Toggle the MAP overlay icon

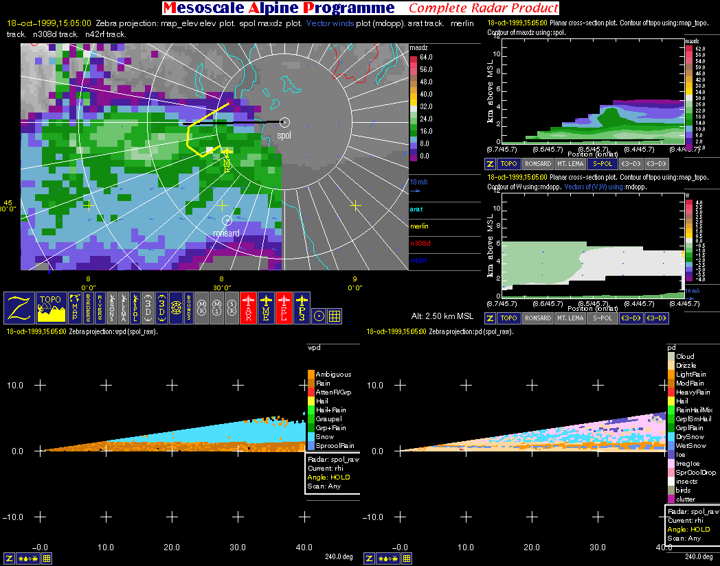(74, 308)
